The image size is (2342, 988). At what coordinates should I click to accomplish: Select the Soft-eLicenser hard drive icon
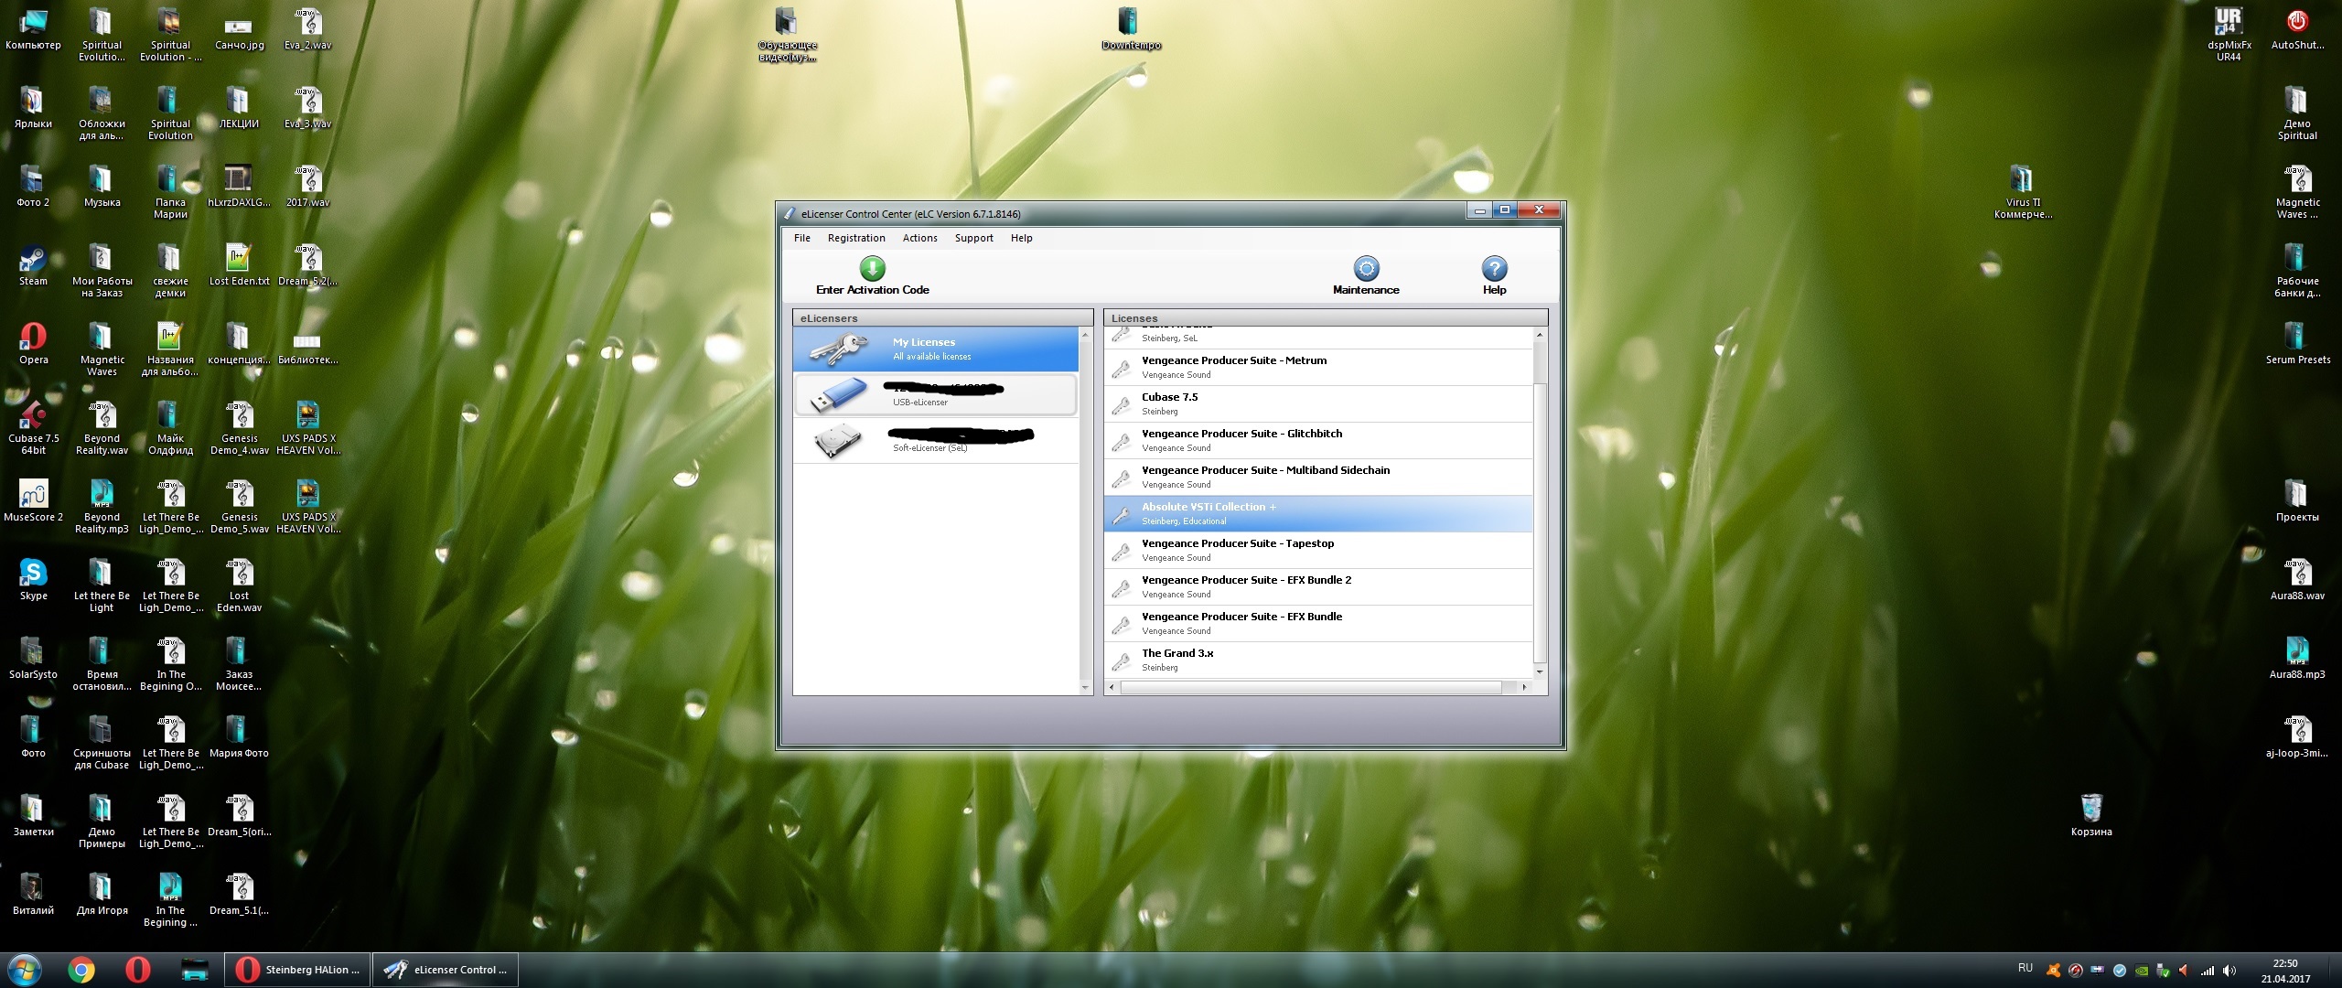pos(838,440)
